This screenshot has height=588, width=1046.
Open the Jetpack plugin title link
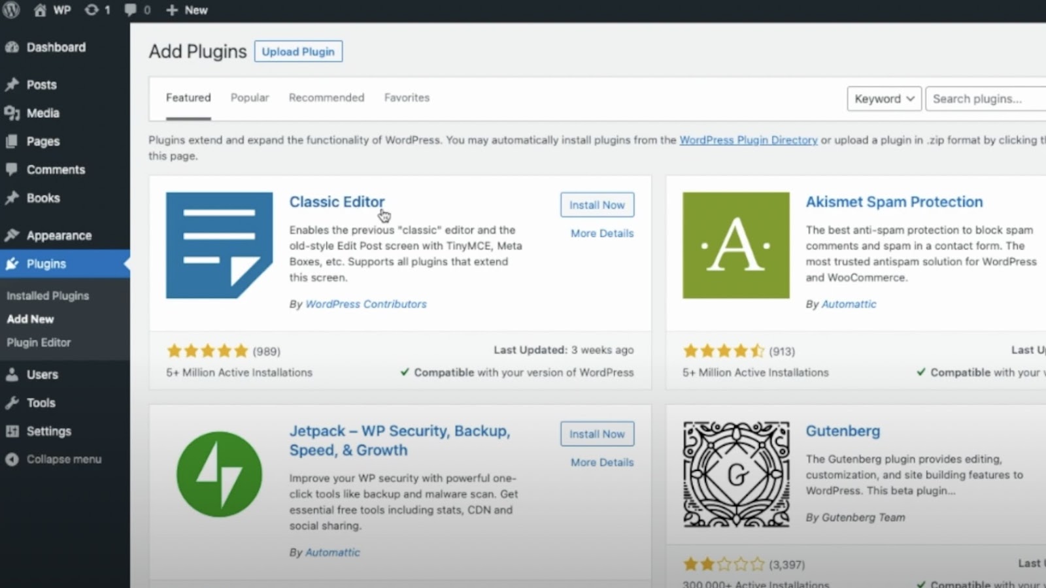click(399, 440)
